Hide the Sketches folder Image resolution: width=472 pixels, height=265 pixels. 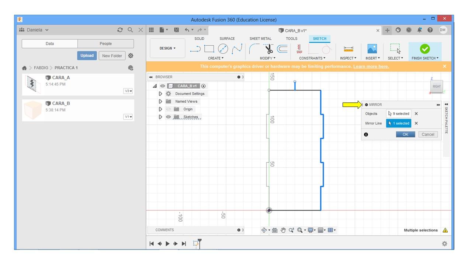[x=169, y=117]
